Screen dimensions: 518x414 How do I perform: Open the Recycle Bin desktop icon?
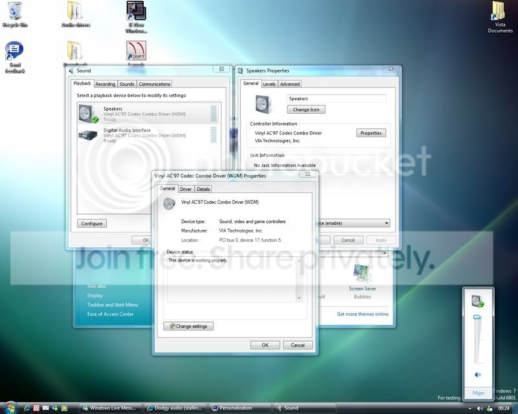(x=15, y=12)
